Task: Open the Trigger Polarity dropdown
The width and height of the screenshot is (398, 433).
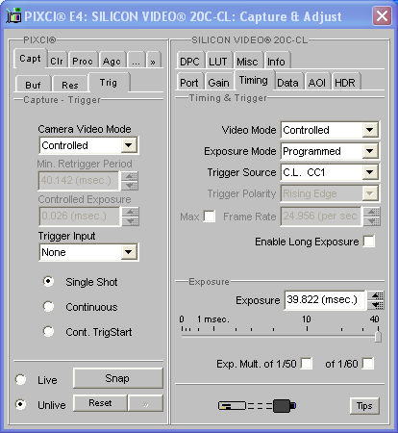Action: pyautogui.click(x=370, y=193)
